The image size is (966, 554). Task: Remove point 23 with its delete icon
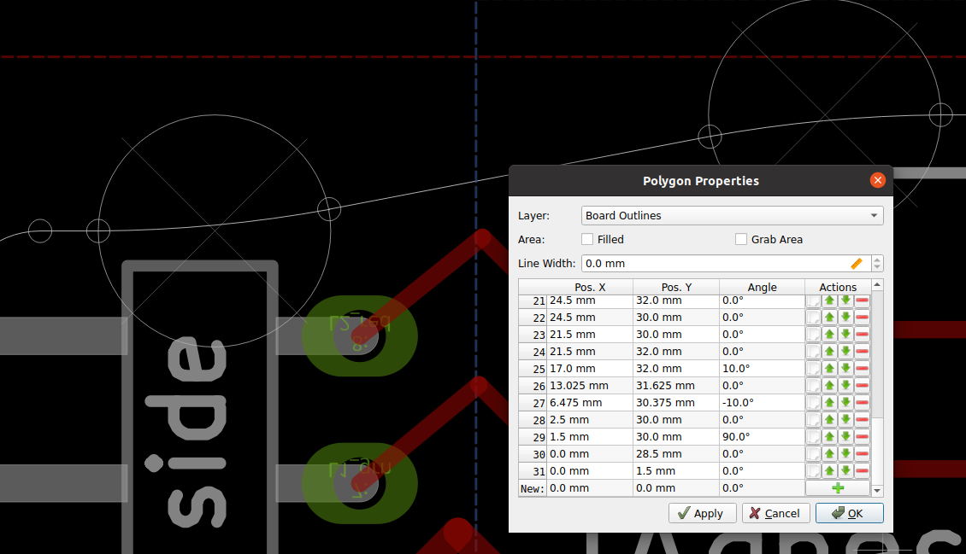(x=862, y=334)
